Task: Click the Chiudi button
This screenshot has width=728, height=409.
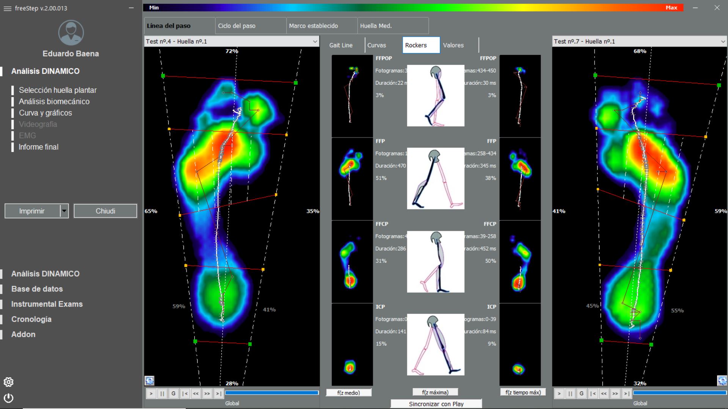Action: click(x=105, y=211)
